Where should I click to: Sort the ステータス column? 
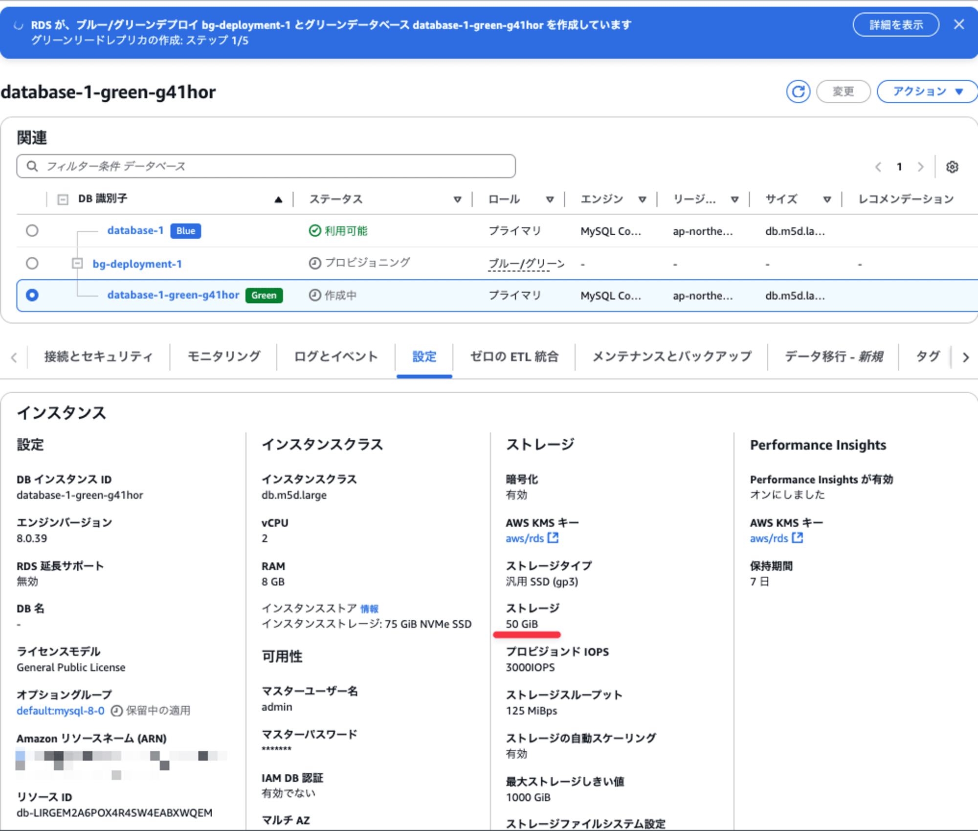[457, 199]
